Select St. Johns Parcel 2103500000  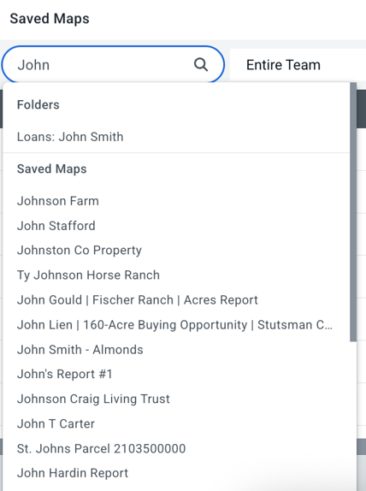[176, 448]
